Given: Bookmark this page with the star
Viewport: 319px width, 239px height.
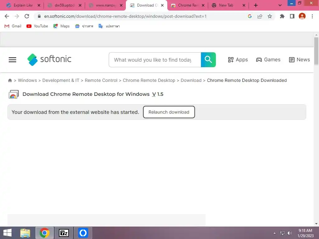Looking at the screenshot, I should [270, 16].
